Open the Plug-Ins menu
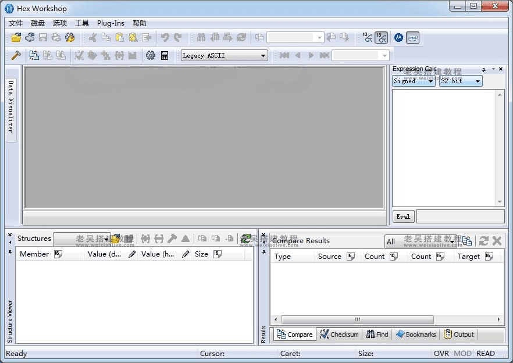513x363 pixels. pos(111,23)
